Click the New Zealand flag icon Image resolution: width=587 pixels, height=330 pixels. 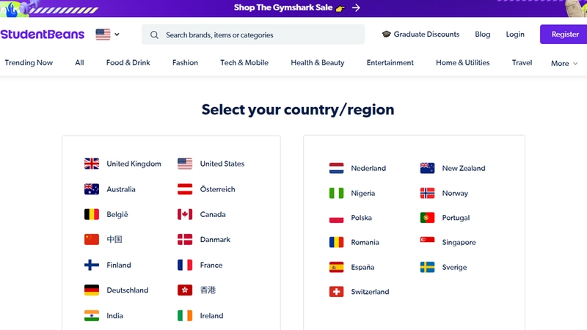pos(427,168)
